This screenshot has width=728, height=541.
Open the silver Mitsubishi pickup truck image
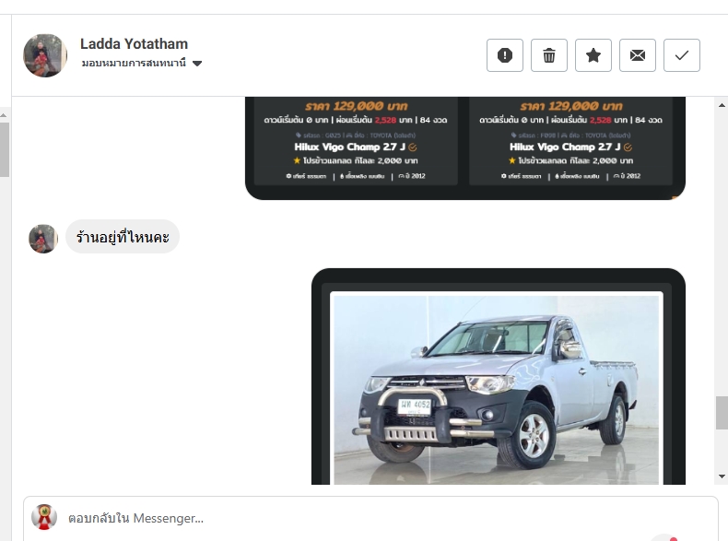point(496,389)
